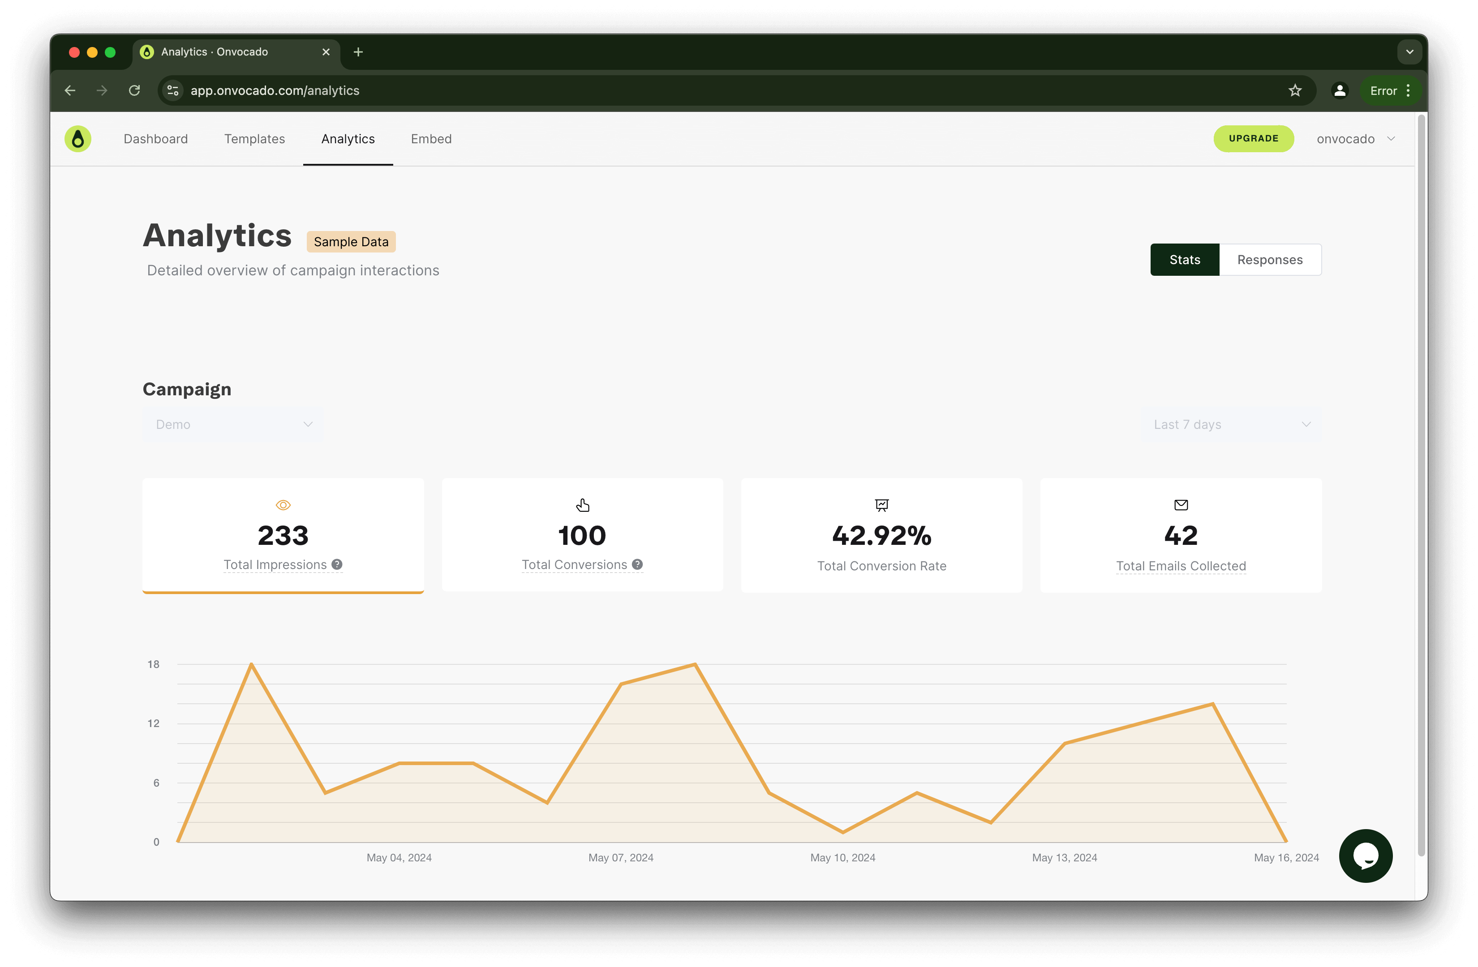Click the May 10, 2024 axis label
The image size is (1478, 967).
[x=842, y=857]
